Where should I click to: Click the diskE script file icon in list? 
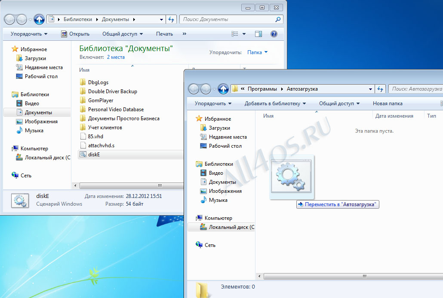[x=83, y=154]
